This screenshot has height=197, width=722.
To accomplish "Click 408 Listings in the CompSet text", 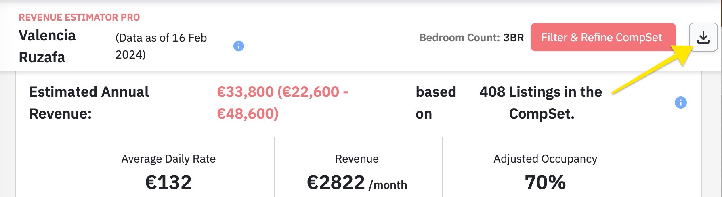I will (541, 103).
